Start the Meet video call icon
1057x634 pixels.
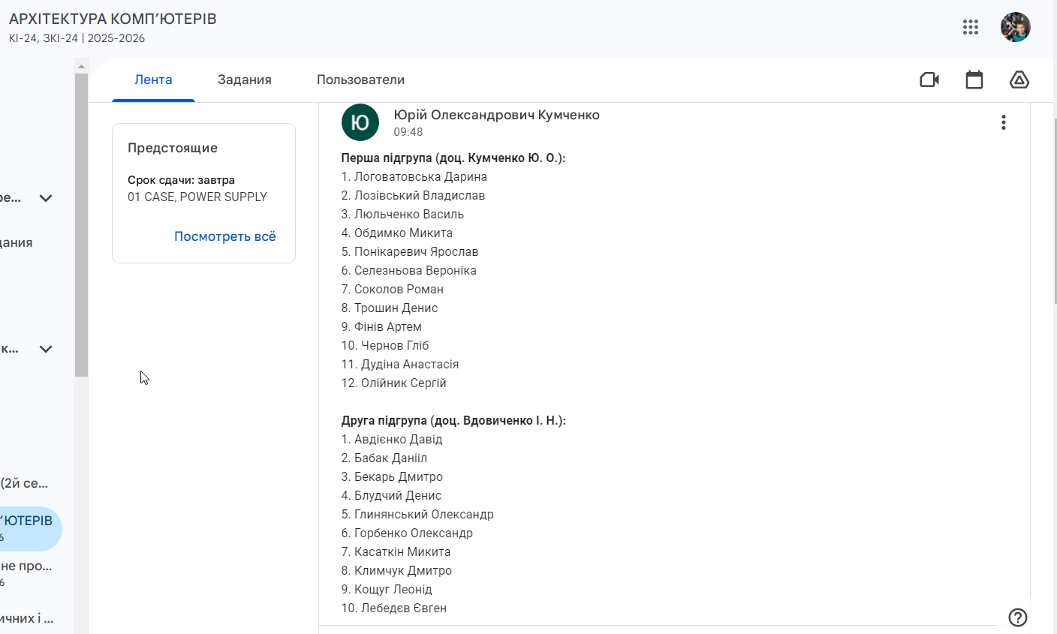click(929, 80)
